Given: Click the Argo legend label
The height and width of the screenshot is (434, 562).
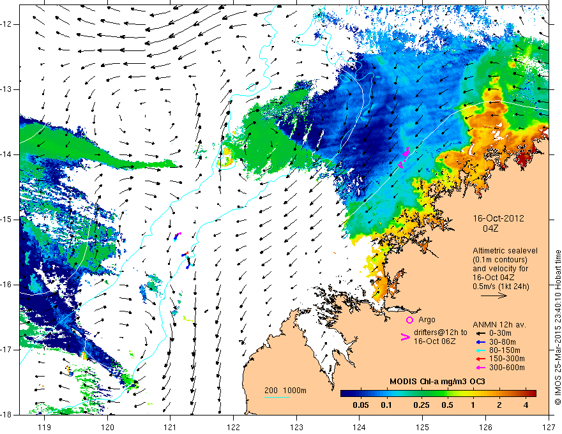Looking at the screenshot, I should tap(427, 320).
